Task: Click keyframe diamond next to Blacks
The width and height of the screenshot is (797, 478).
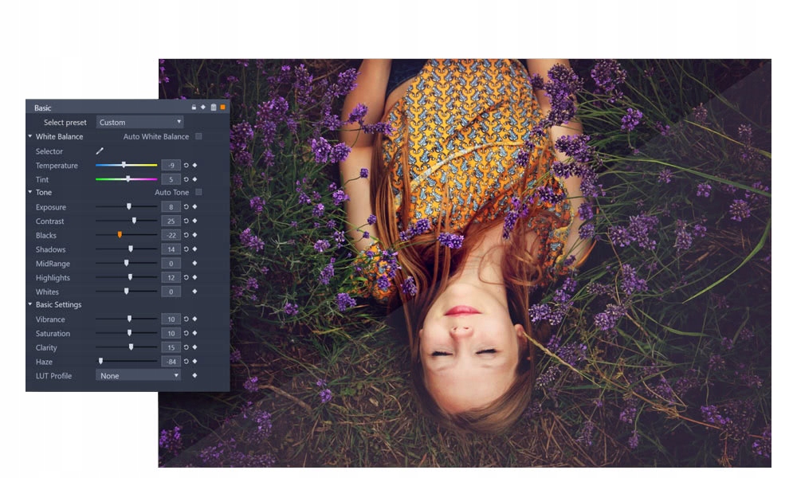Action: click(x=194, y=235)
